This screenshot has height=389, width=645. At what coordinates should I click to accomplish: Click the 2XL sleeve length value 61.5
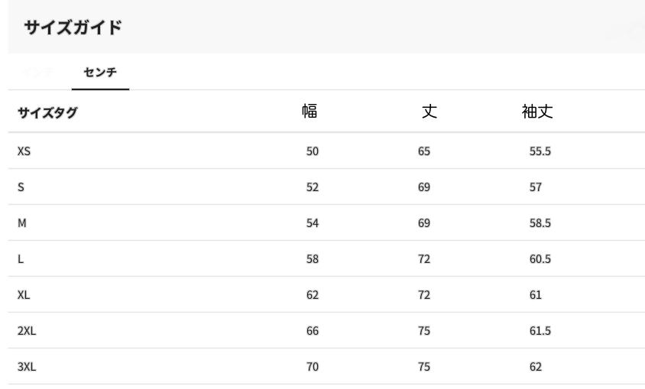click(x=540, y=331)
